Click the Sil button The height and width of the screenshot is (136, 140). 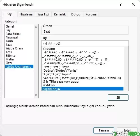pos(118,98)
